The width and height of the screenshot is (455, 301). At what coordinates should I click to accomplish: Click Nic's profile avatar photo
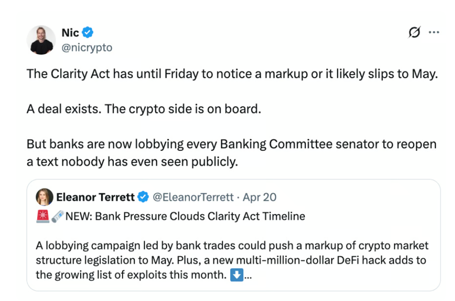pos(41,40)
